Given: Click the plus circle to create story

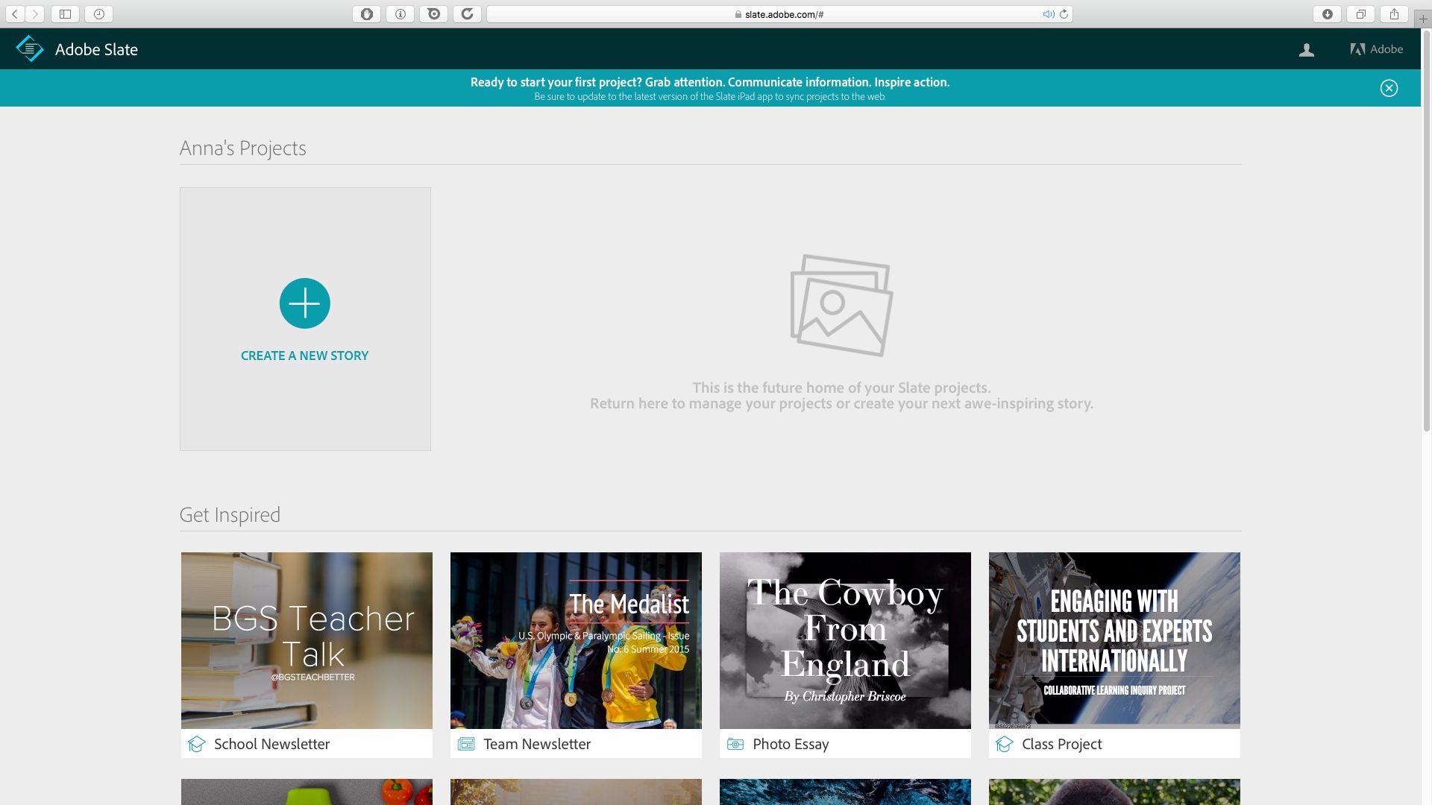Looking at the screenshot, I should [304, 303].
